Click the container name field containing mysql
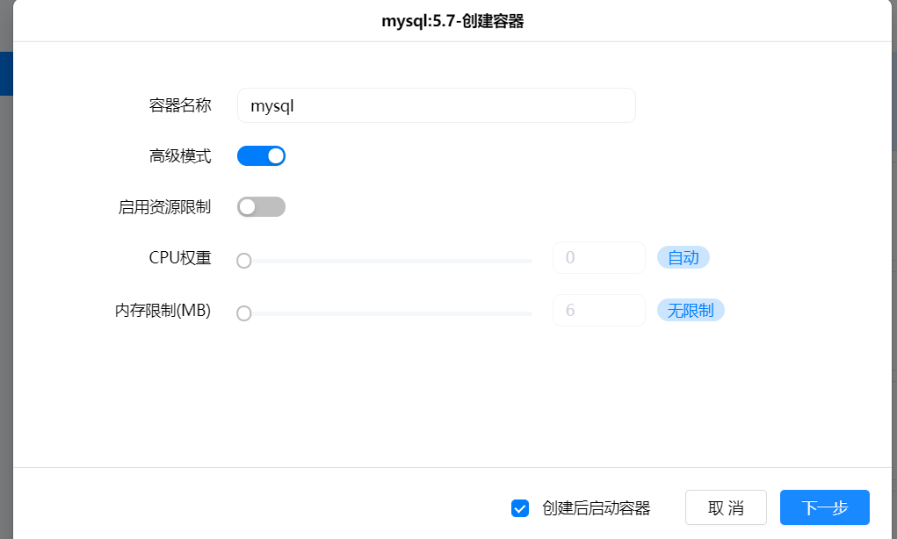This screenshot has height=539, width=897. click(x=436, y=105)
